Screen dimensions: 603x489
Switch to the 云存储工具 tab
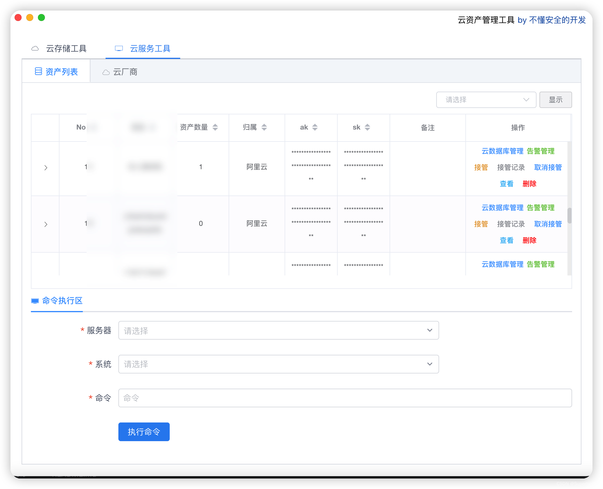(66, 48)
